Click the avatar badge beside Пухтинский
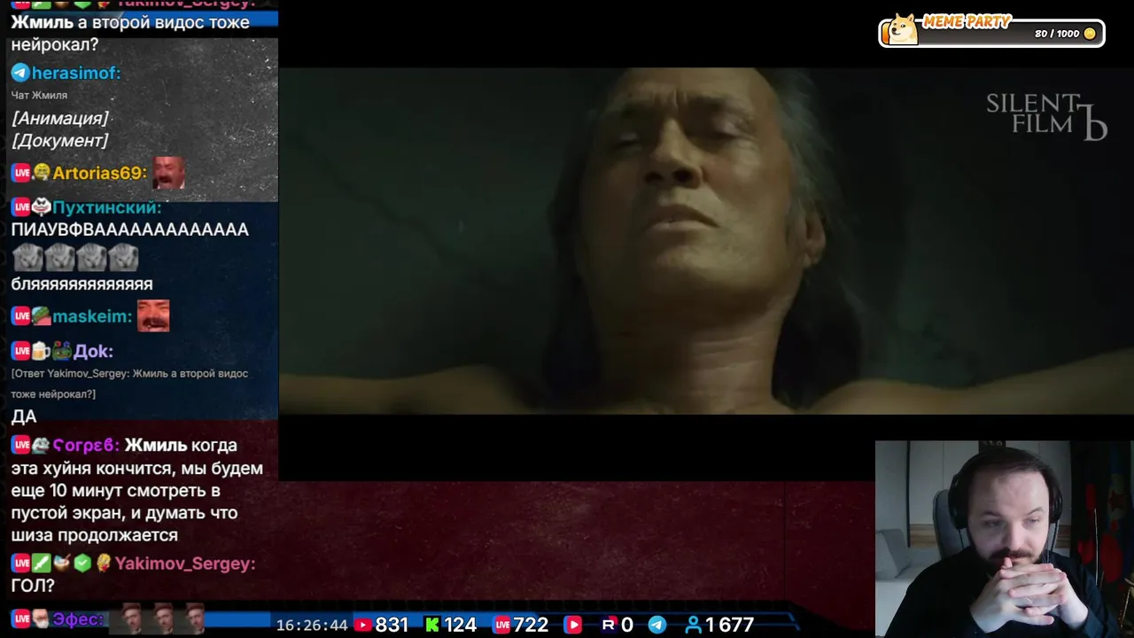1134x638 pixels. (x=42, y=207)
